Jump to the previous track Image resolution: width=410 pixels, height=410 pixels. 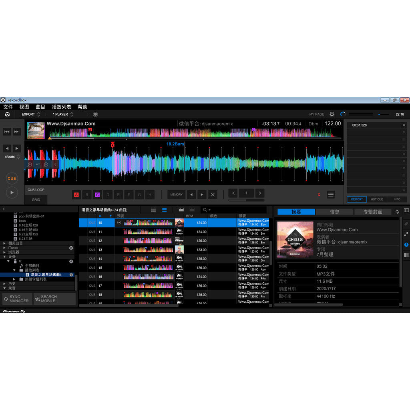click(7, 131)
